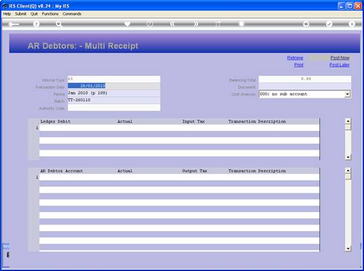Image resolution: width=364 pixels, height=271 pixels.
Task: Click the round X cancel toolbar icon
Action: (x=352, y=24)
